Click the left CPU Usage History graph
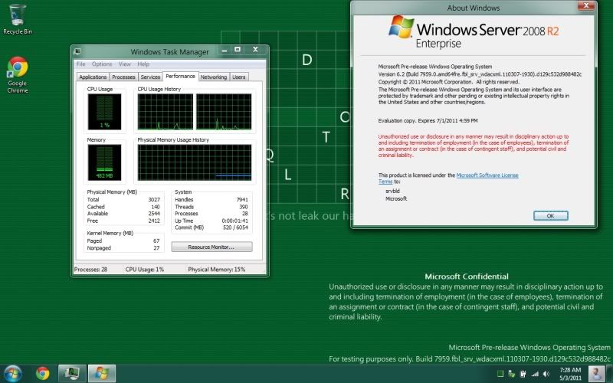This screenshot has height=383, width=613. [166, 112]
